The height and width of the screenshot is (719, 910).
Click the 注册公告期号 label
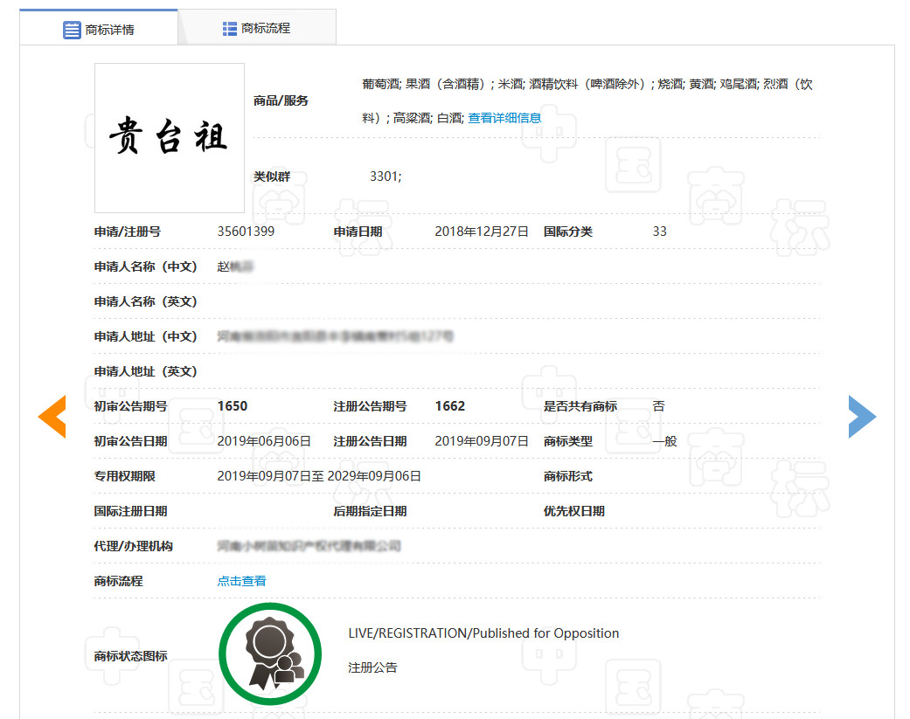pyautogui.click(x=370, y=406)
